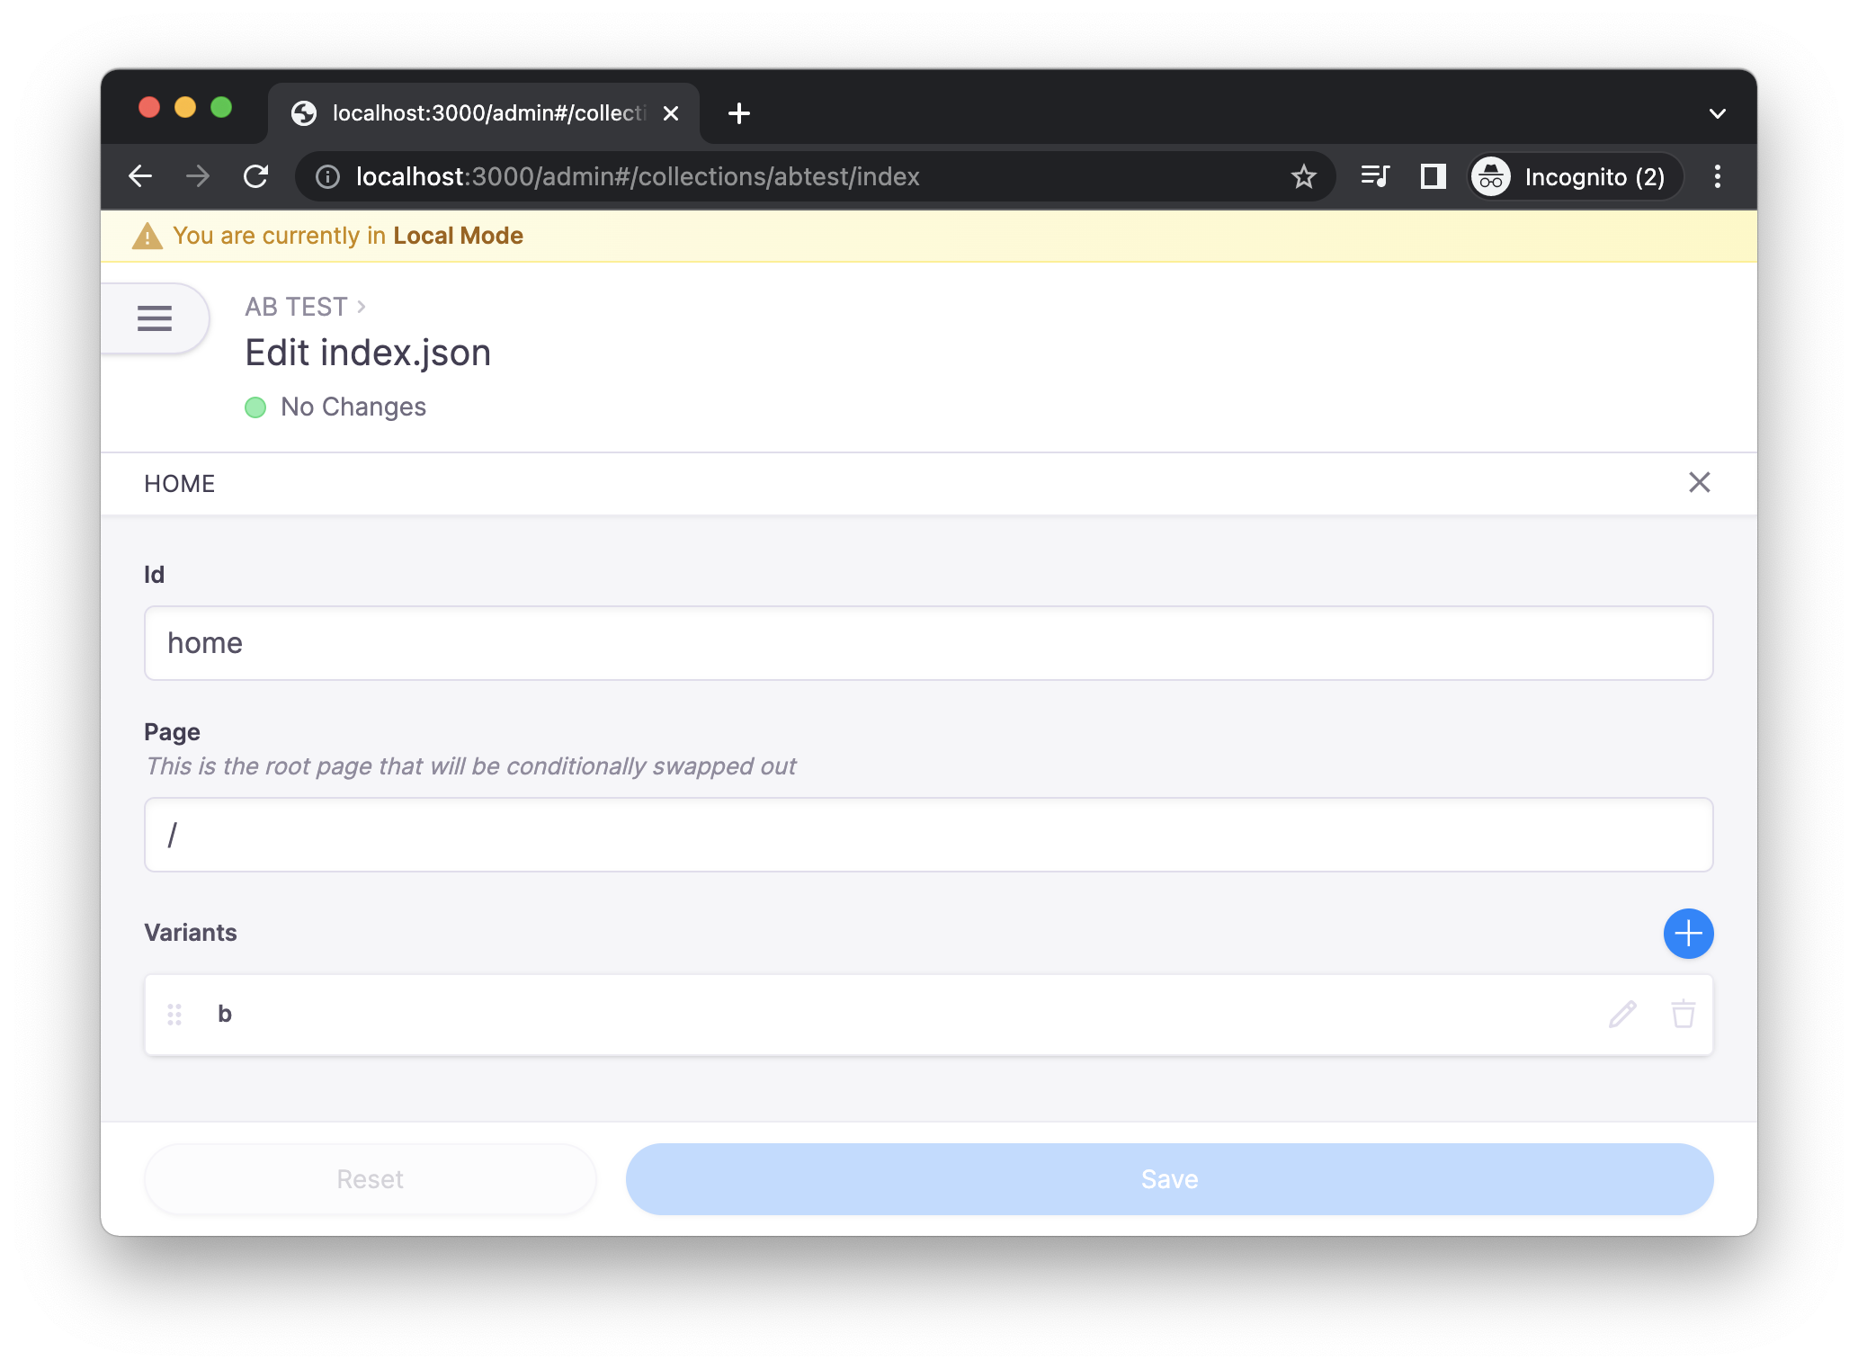Viewport: 1858px width, 1369px height.
Task: Open Chrome three-dot menu
Action: tap(1717, 176)
